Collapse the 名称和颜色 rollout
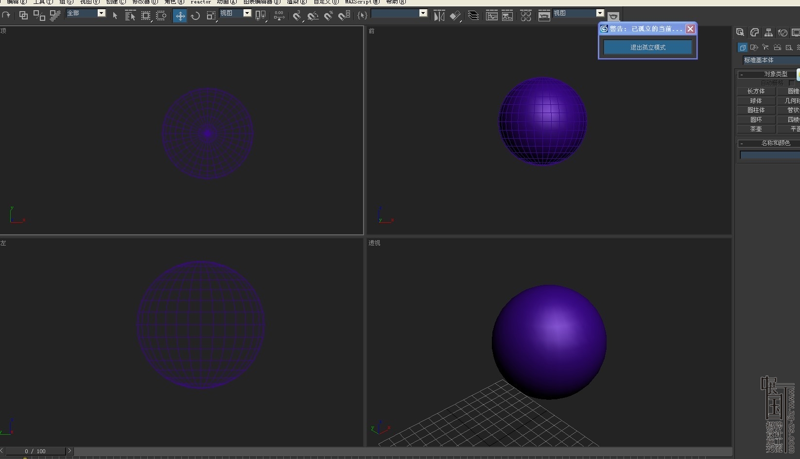 769,143
